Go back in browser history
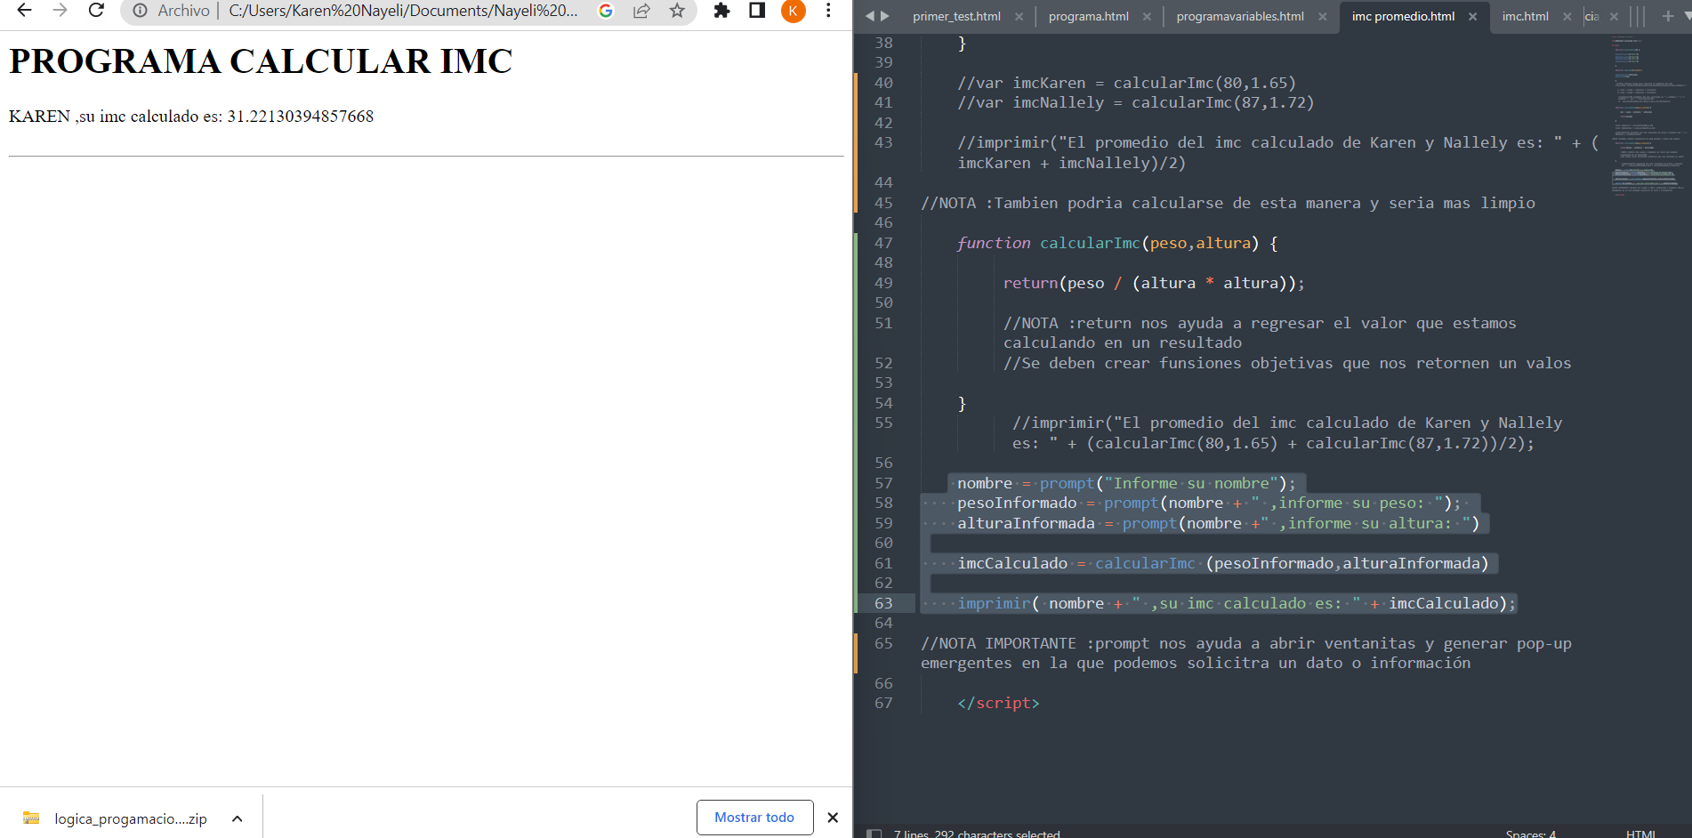 pyautogui.click(x=24, y=11)
